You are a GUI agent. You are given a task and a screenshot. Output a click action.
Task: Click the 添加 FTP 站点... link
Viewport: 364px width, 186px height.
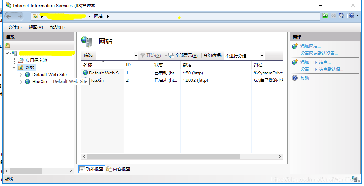point(315,62)
